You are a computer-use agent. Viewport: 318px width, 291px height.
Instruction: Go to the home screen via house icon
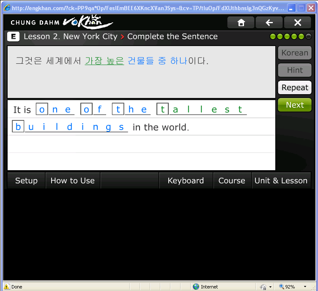click(x=241, y=22)
